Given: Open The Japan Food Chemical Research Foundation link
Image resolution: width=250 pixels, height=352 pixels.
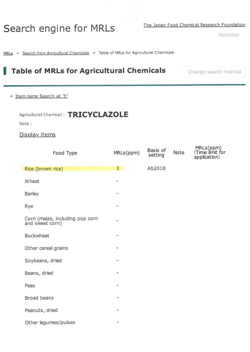Looking at the screenshot, I should click(x=194, y=25).
